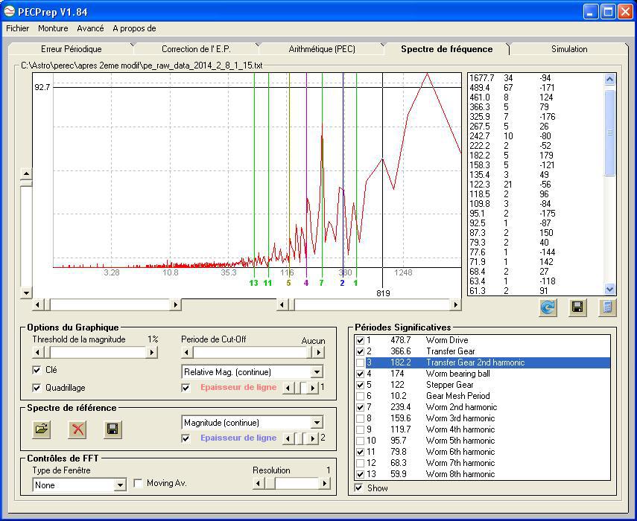This screenshot has height=521, width=637.
Task: Click the up arrow of vertical graph scroller
Action: (x=26, y=174)
